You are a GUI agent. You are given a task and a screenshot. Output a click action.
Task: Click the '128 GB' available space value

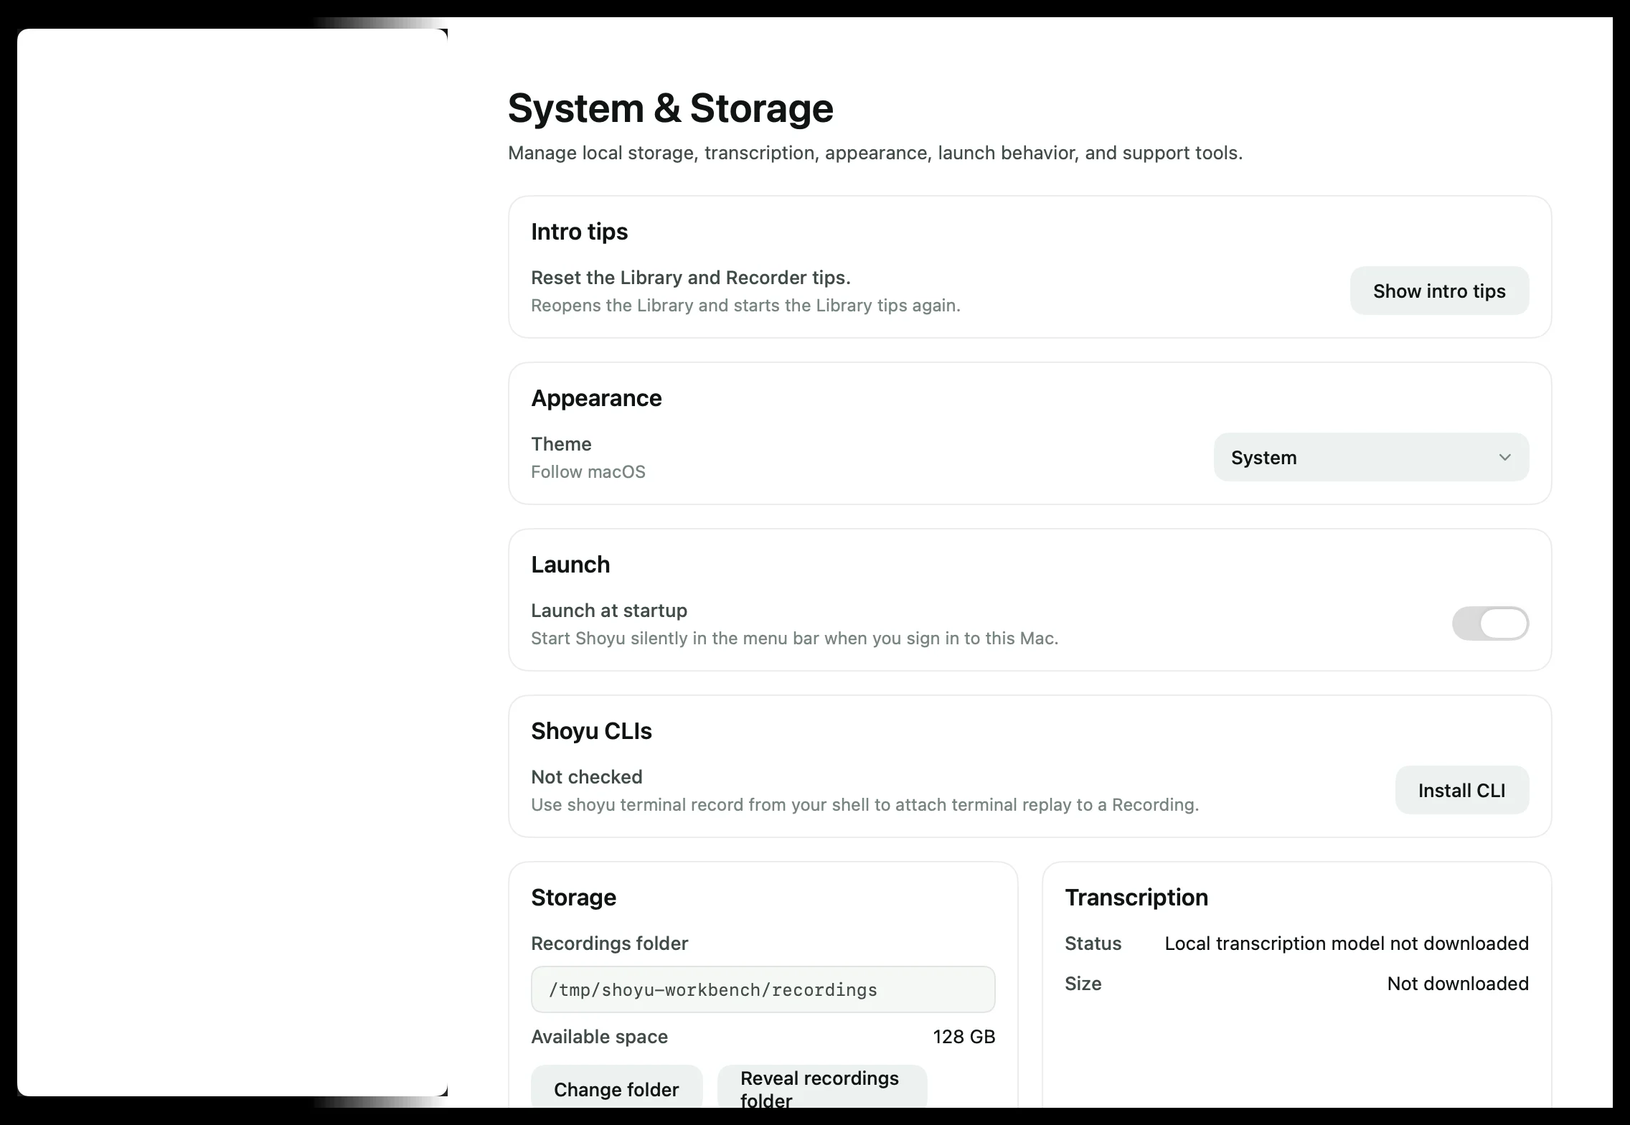click(x=964, y=1036)
